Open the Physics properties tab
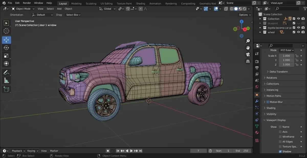 [x=257, y=114]
